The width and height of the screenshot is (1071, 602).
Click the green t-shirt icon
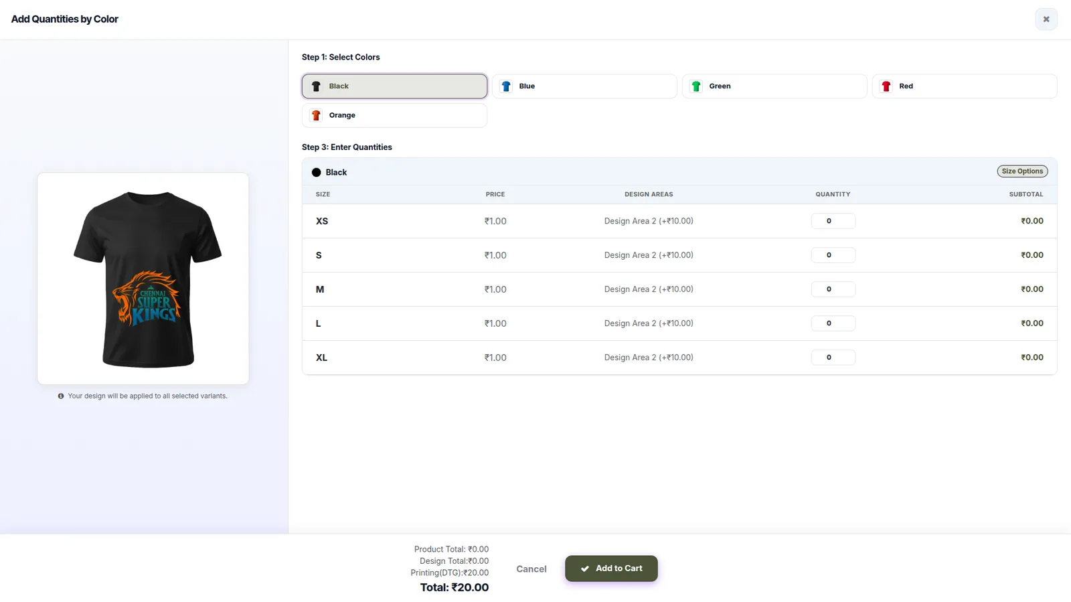(696, 86)
